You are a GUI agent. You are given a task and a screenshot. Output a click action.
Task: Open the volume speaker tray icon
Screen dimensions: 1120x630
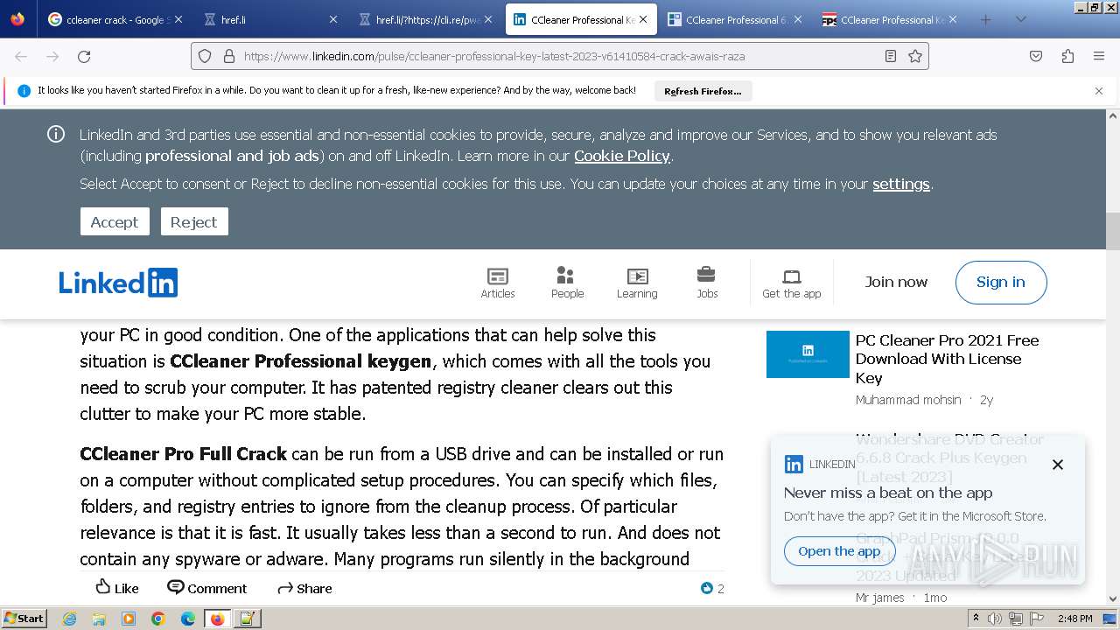[x=995, y=619]
